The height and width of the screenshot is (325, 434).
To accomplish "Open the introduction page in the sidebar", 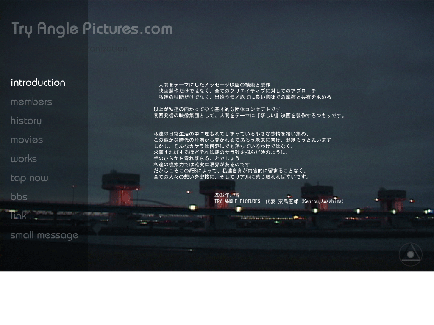I will (x=38, y=83).
